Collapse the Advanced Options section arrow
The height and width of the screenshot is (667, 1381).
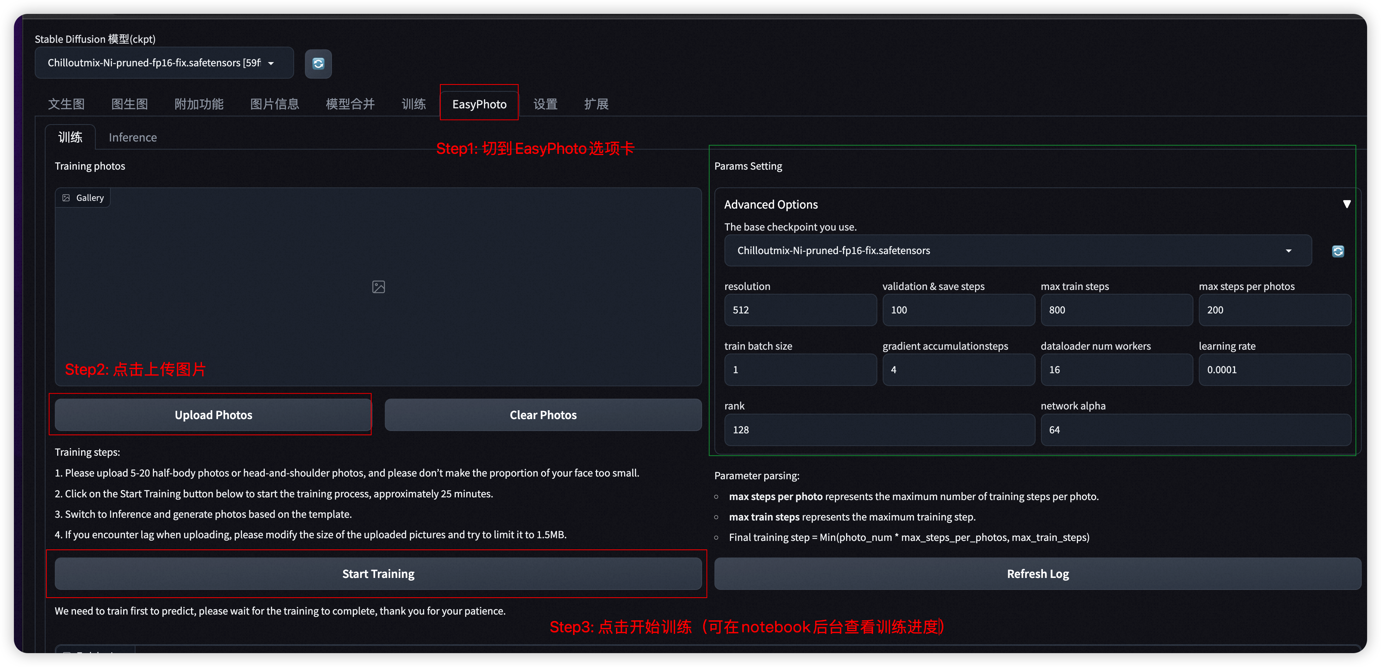pyautogui.click(x=1346, y=204)
